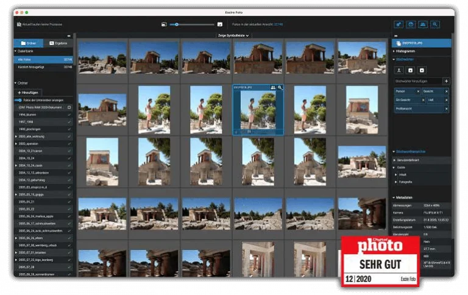Click the plus icon beside Stichwörter hinzufügen
Screen dimensions: 468x295
(x=446, y=80)
